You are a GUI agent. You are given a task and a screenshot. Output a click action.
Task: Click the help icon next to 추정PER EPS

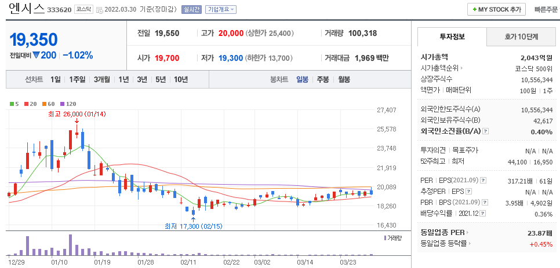[x=469, y=192]
